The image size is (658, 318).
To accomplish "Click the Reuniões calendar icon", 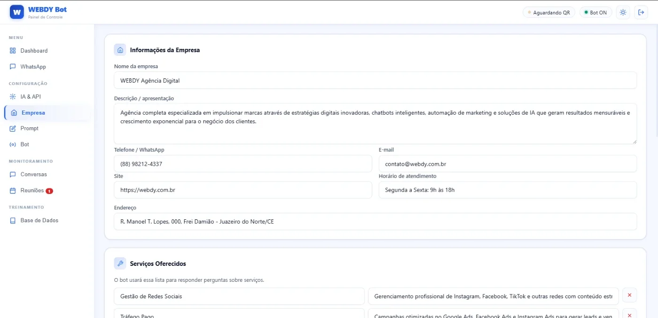I will click(x=13, y=191).
